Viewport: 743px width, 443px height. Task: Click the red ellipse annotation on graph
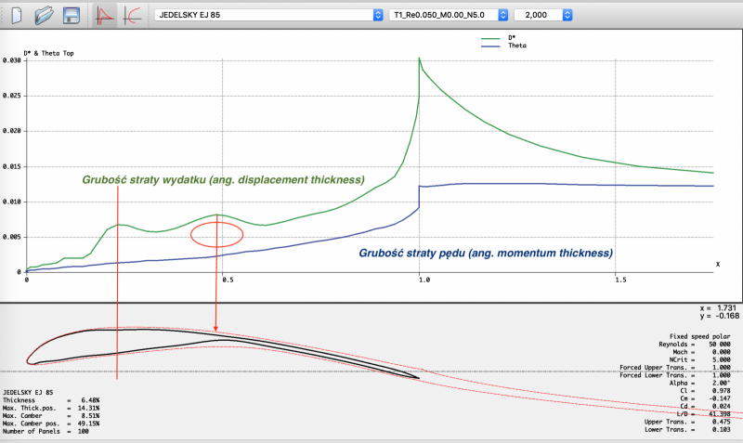click(x=216, y=234)
